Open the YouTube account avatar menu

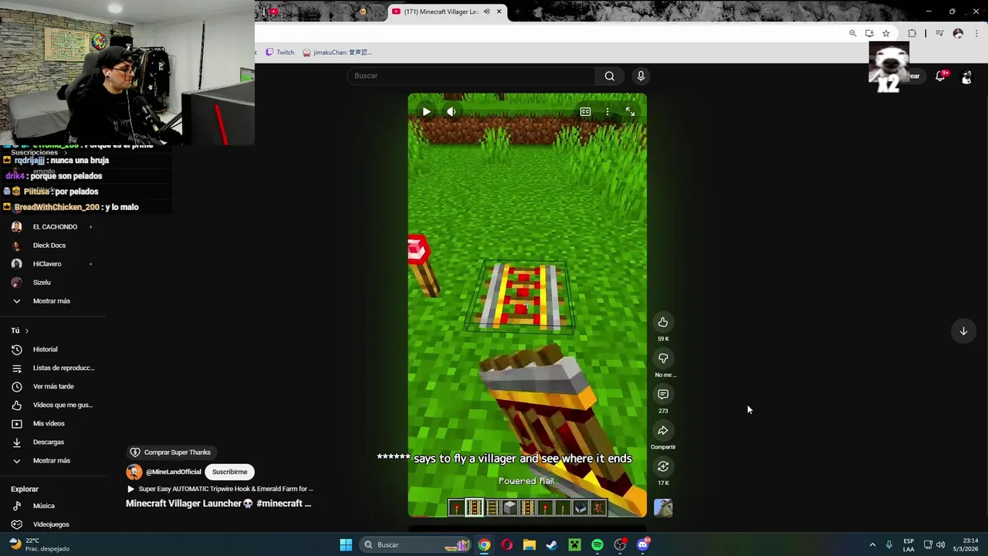pyautogui.click(x=966, y=76)
